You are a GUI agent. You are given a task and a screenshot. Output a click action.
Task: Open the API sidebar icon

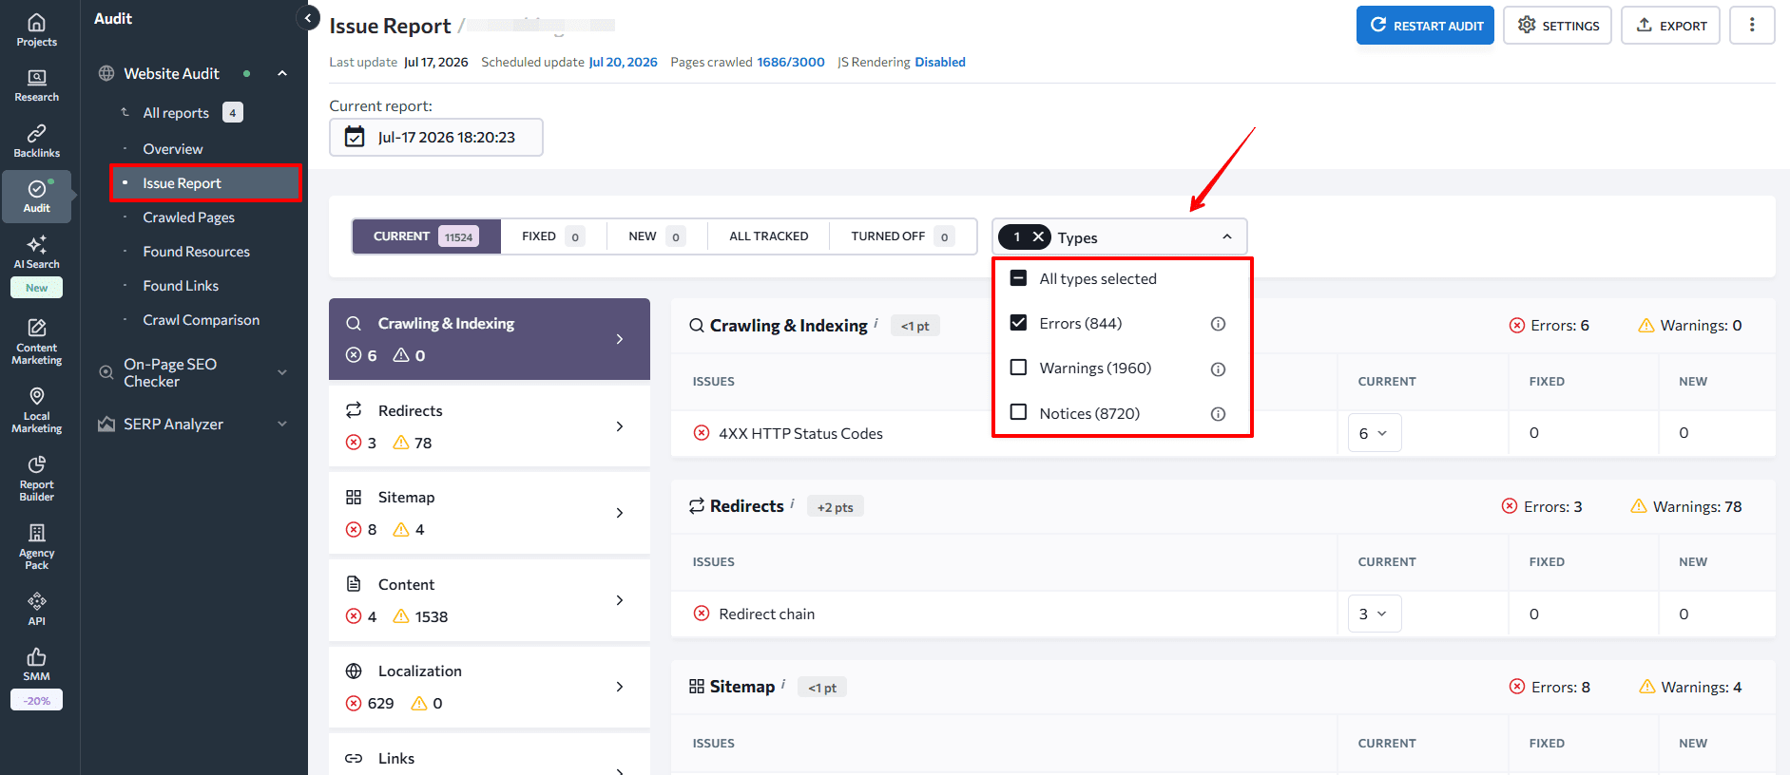36,609
